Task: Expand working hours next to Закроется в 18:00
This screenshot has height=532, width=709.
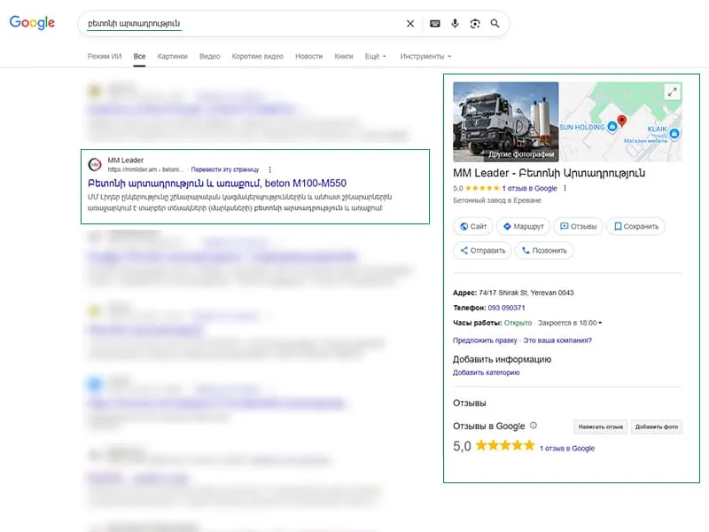Action: click(x=600, y=323)
